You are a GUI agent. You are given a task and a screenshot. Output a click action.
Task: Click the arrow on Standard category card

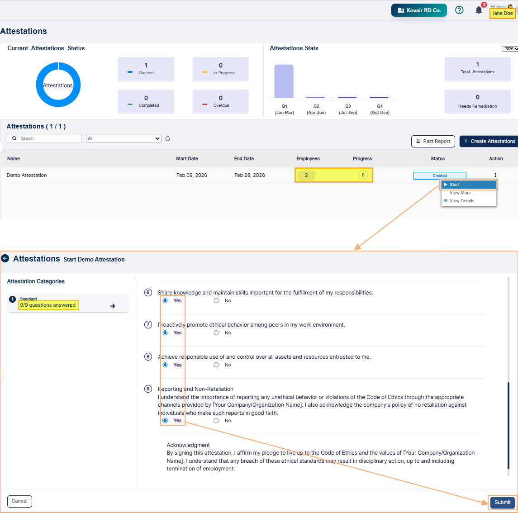pyautogui.click(x=113, y=306)
